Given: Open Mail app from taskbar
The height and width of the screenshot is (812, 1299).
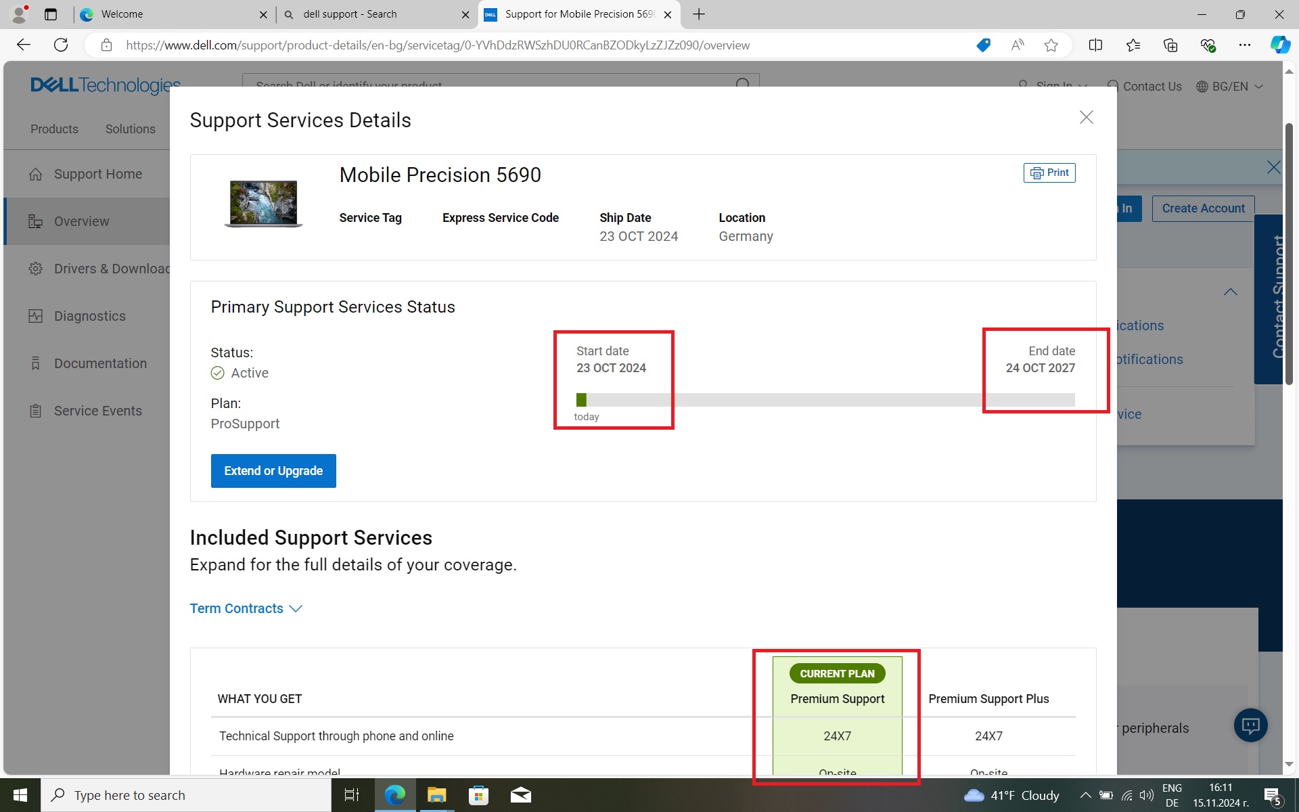Looking at the screenshot, I should [x=520, y=795].
